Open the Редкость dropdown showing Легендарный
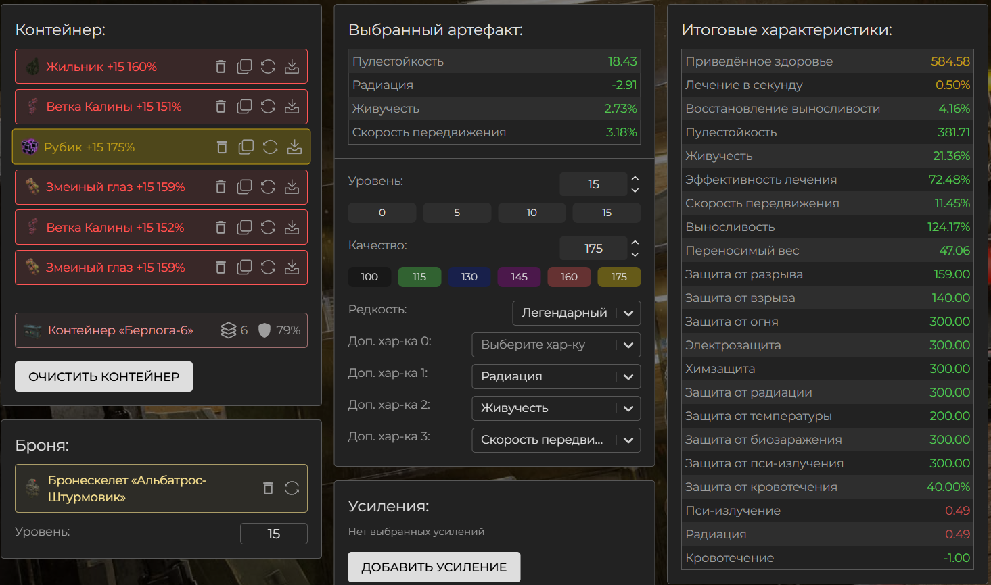The height and width of the screenshot is (585, 991). click(576, 313)
